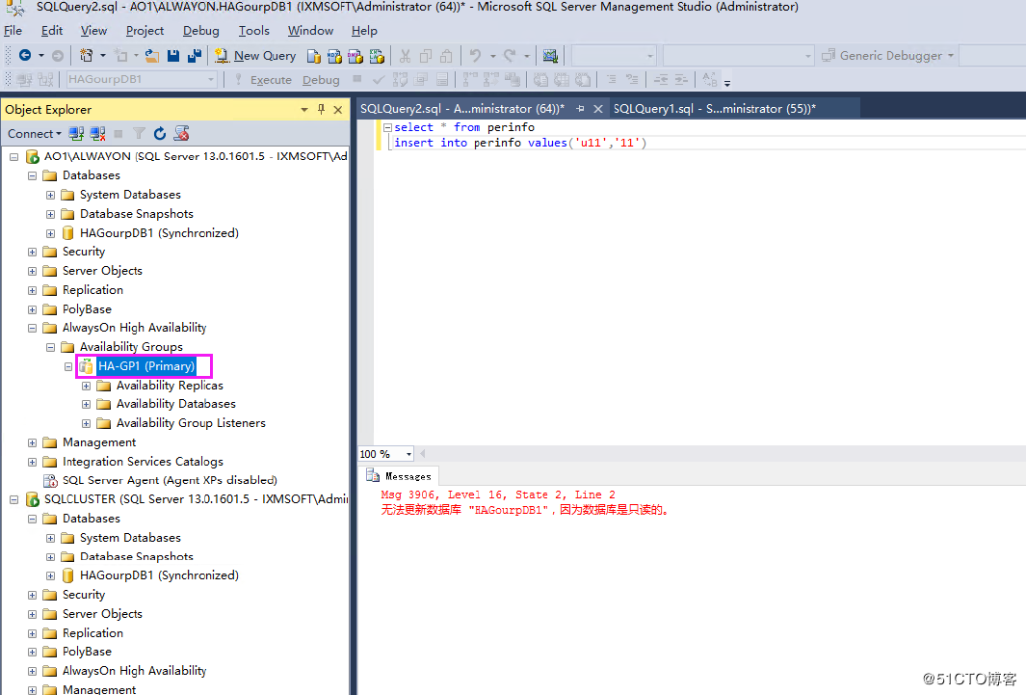Expand the Availability Databases folder
Image resolution: width=1026 pixels, height=695 pixels.
tap(86, 405)
